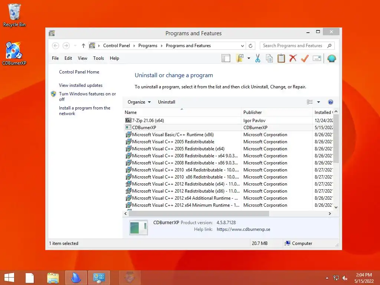Image resolution: width=380 pixels, height=285 pixels.
Task: Click Install a program from the network
Action: [x=85, y=111]
